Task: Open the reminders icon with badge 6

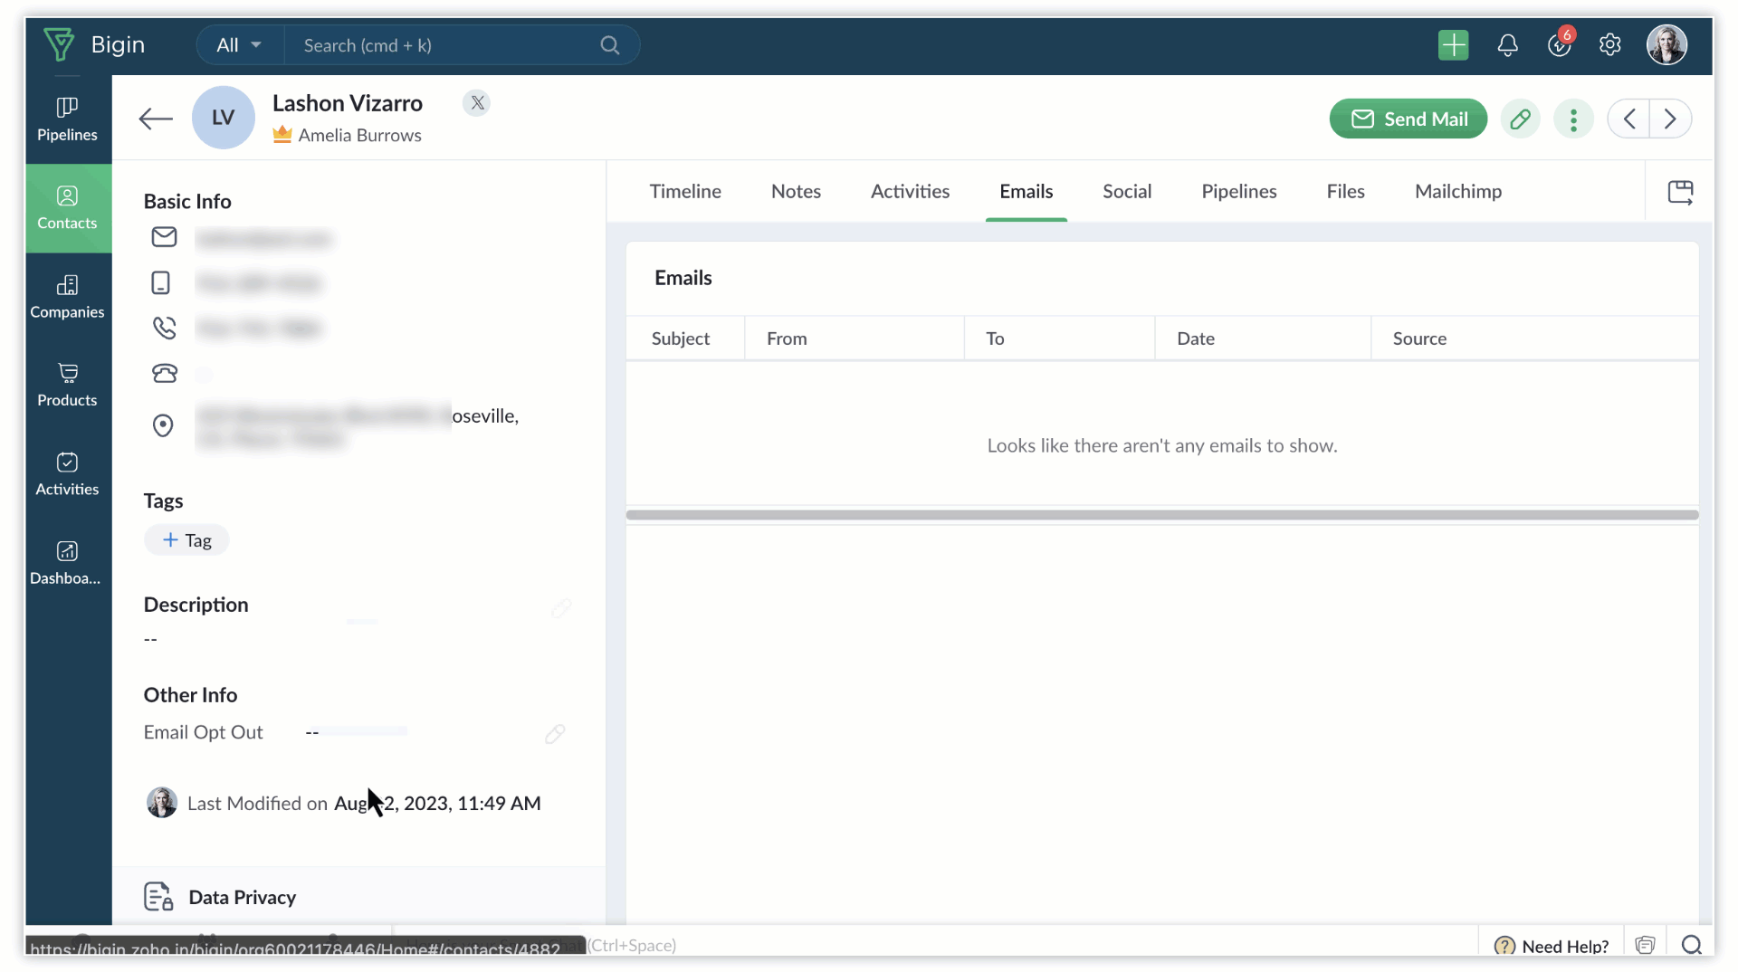Action: click(1560, 43)
